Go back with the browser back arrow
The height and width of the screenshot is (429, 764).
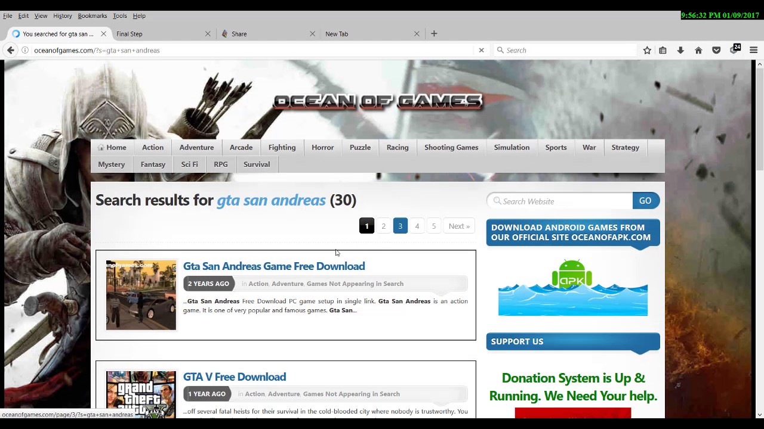pyautogui.click(x=11, y=51)
